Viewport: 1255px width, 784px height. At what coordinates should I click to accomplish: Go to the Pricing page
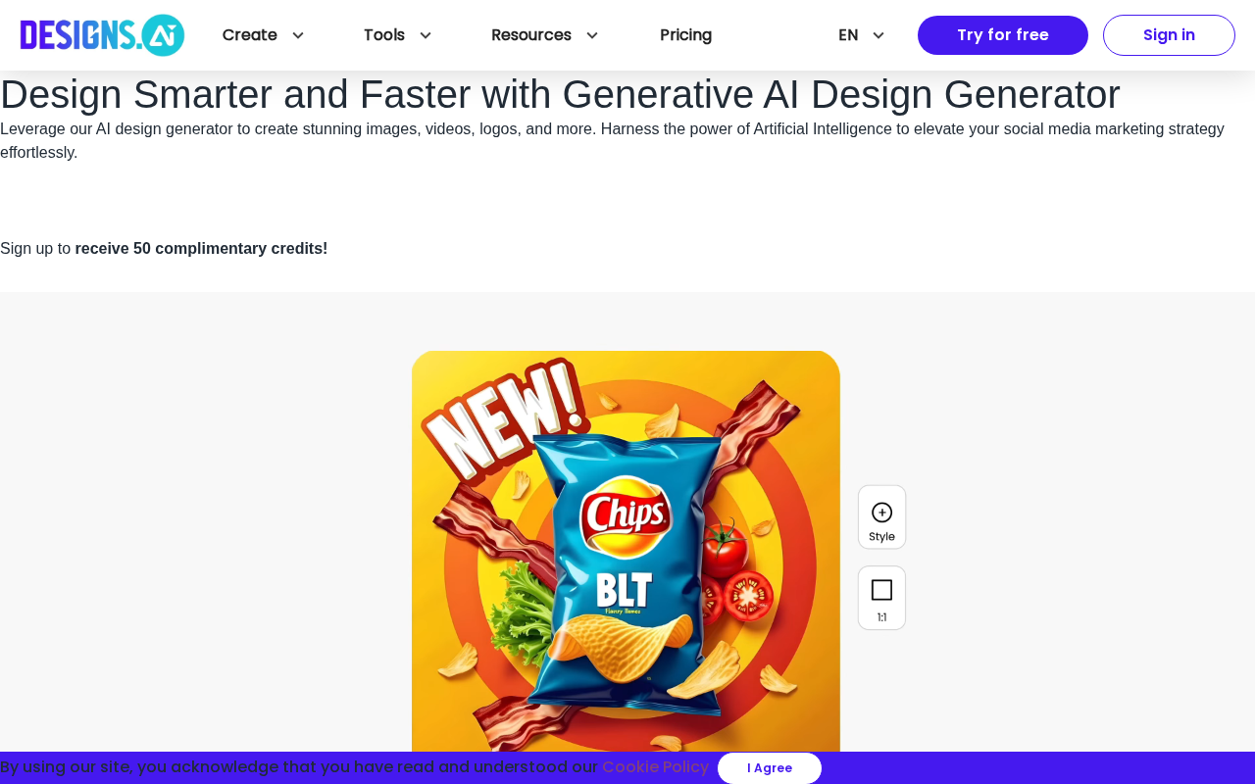(686, 35)
